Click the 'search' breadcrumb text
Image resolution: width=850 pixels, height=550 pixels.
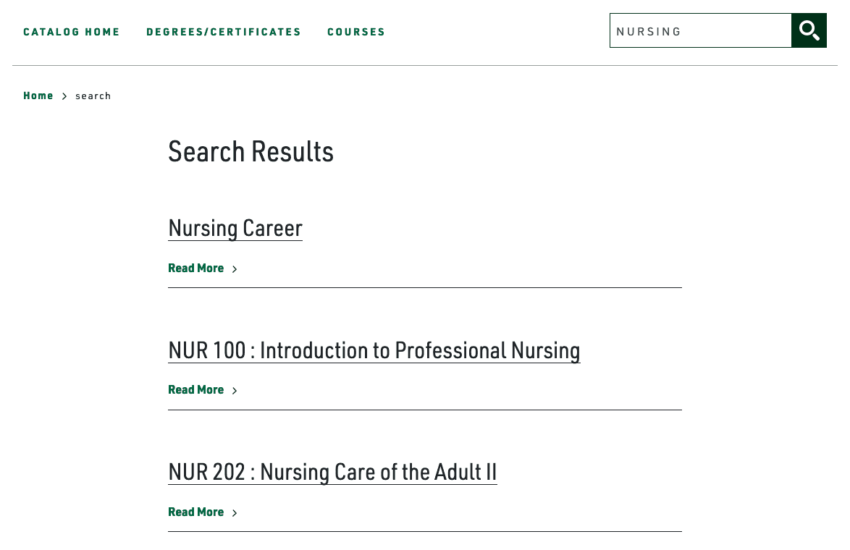coord(93,96)
